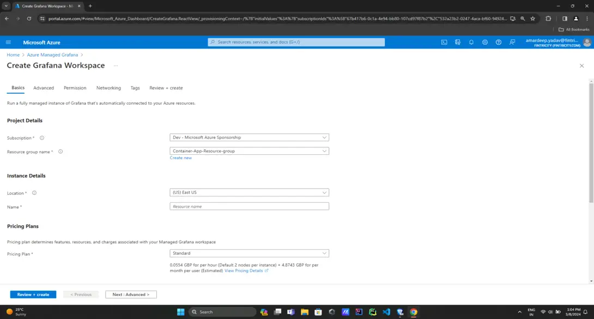Click the Next : Advanced button
594x319 pixels.
tap(131, 294)
